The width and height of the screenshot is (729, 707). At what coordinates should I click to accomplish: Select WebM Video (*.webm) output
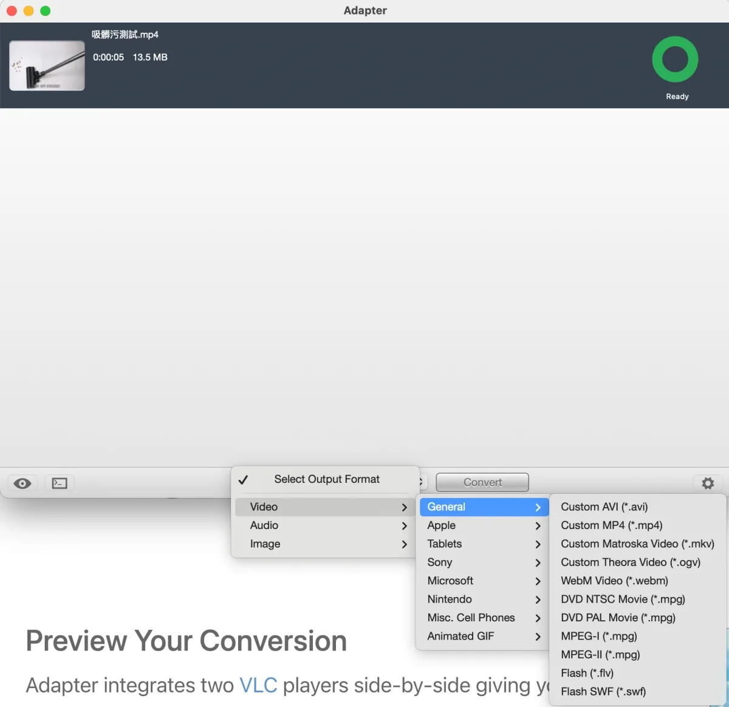coord(614,581)
